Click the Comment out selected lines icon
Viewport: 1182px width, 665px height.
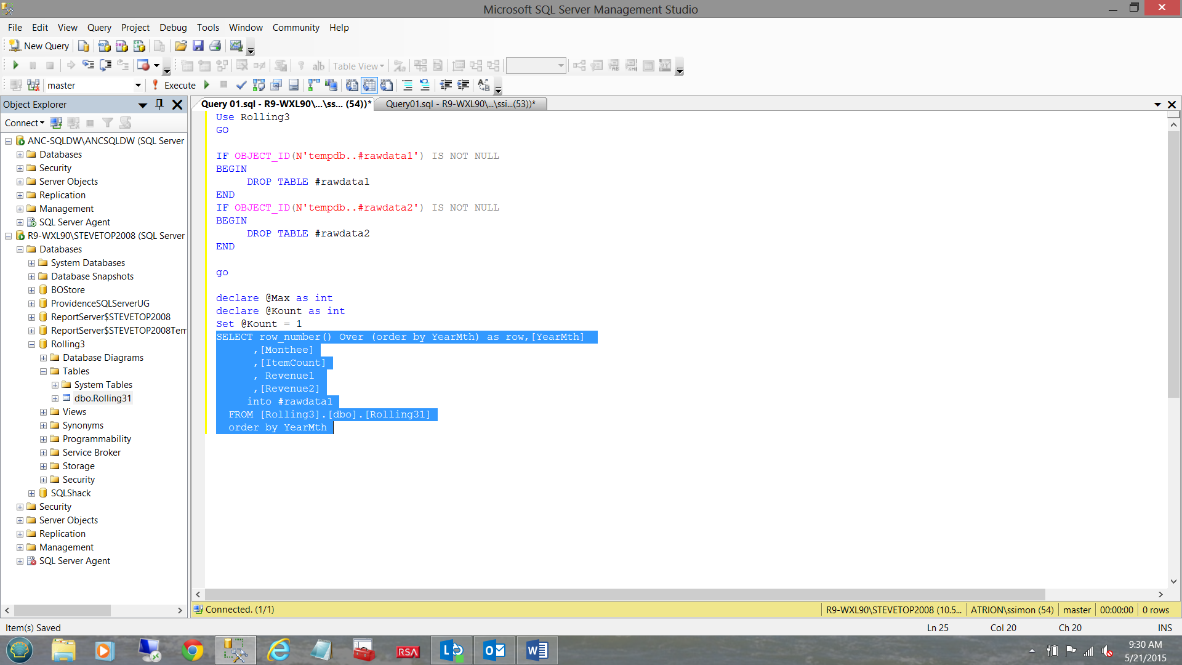coord(408,86)
